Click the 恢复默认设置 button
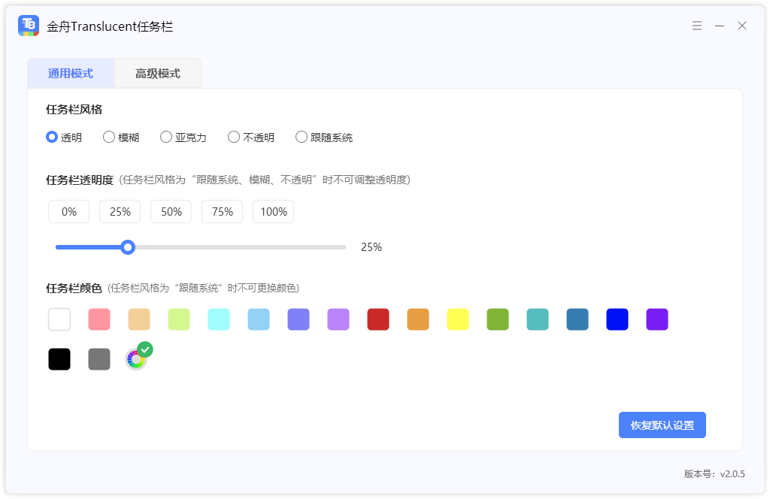 (662, 425)
